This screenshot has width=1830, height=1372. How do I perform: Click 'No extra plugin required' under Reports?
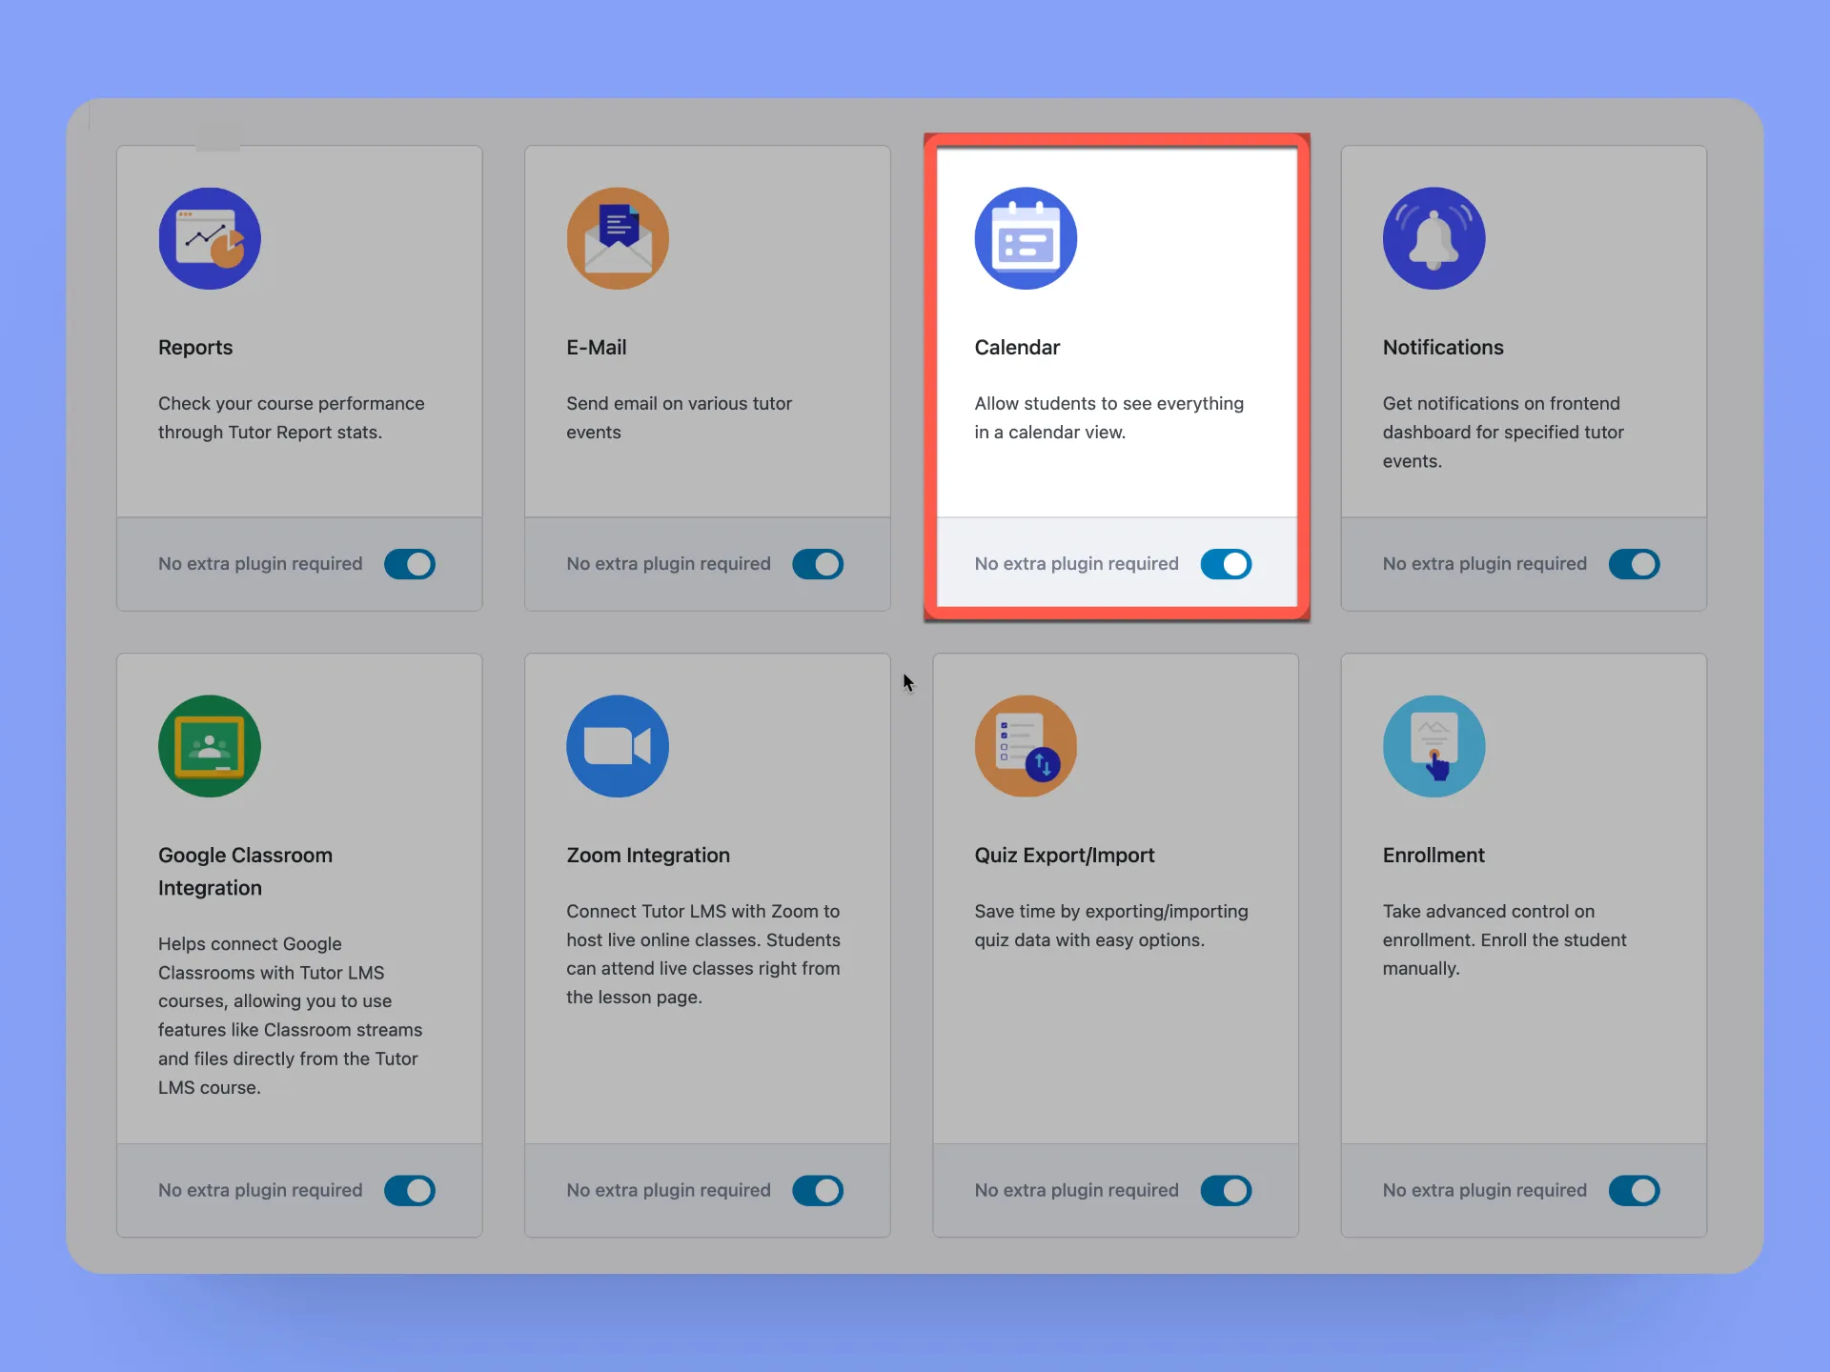[x=260, y=564]
